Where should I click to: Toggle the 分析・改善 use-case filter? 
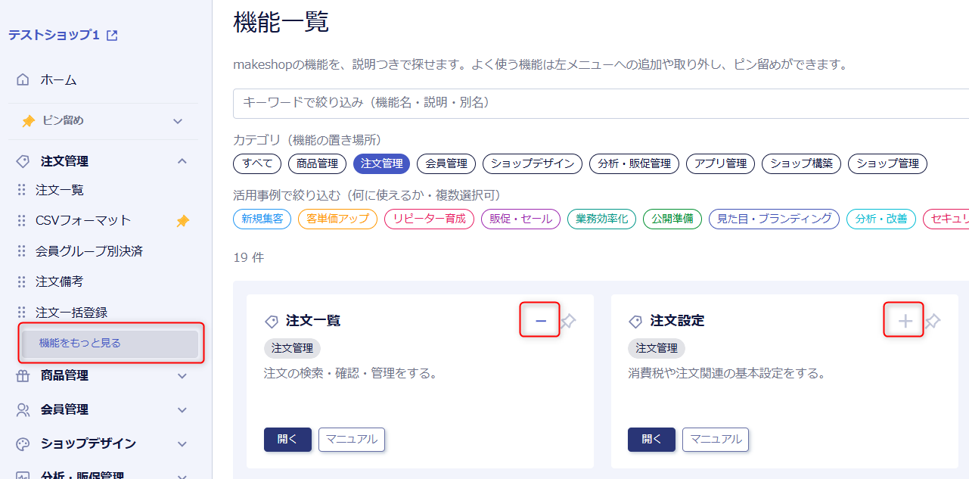(881, 219)
